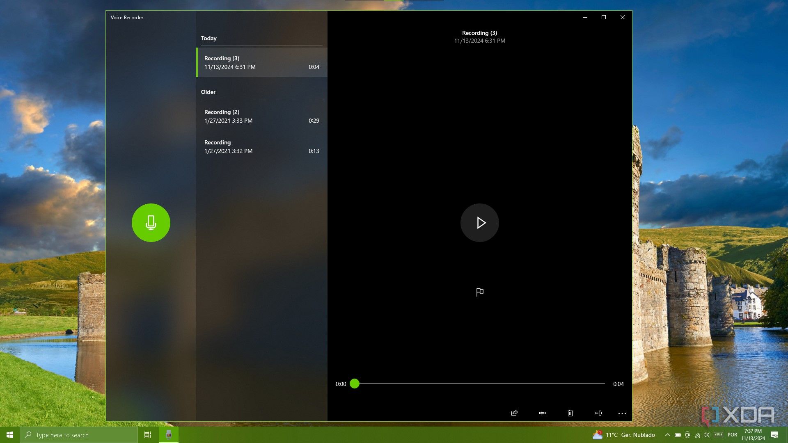Open the POR language selector

[732, 435]
